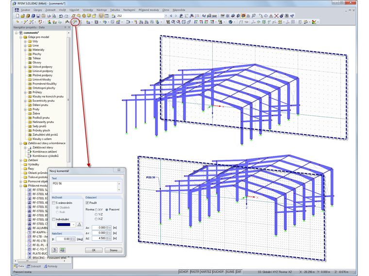Viewport: 369px width, 276px height.
Task: Switch to the Pohledy navigator tab
Action: pyautogui.click(x=50, y=266)
